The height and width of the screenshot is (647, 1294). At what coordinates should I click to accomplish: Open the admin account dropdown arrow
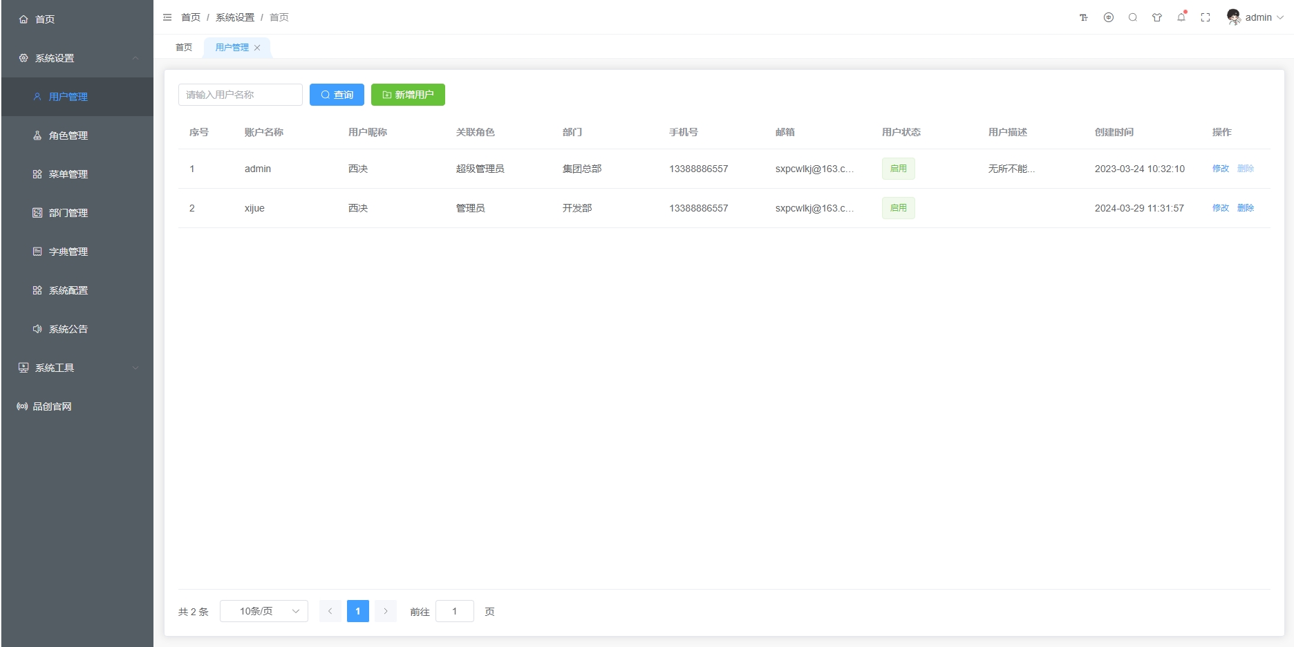1280,18
